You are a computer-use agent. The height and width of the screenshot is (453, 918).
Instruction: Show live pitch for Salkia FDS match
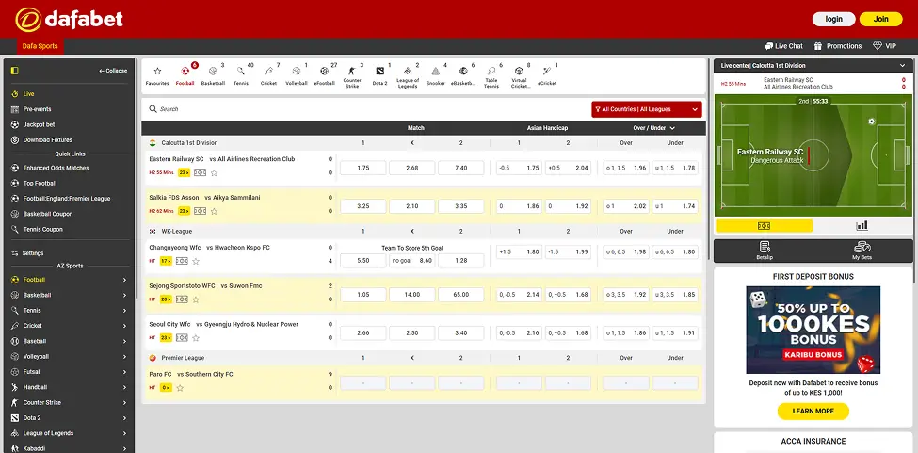click(x=201, y=211)
